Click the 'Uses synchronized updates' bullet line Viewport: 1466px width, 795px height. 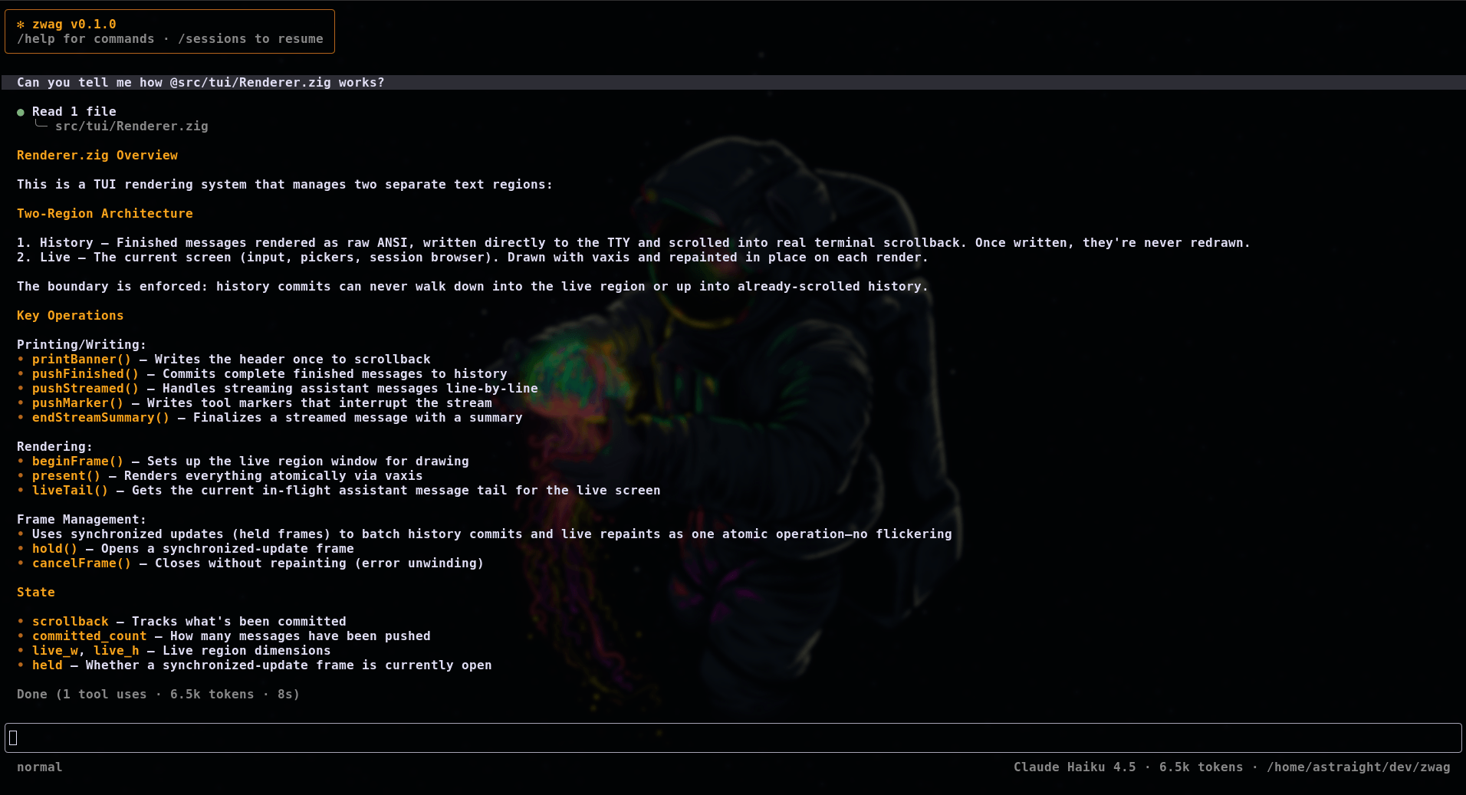(484, 534)
